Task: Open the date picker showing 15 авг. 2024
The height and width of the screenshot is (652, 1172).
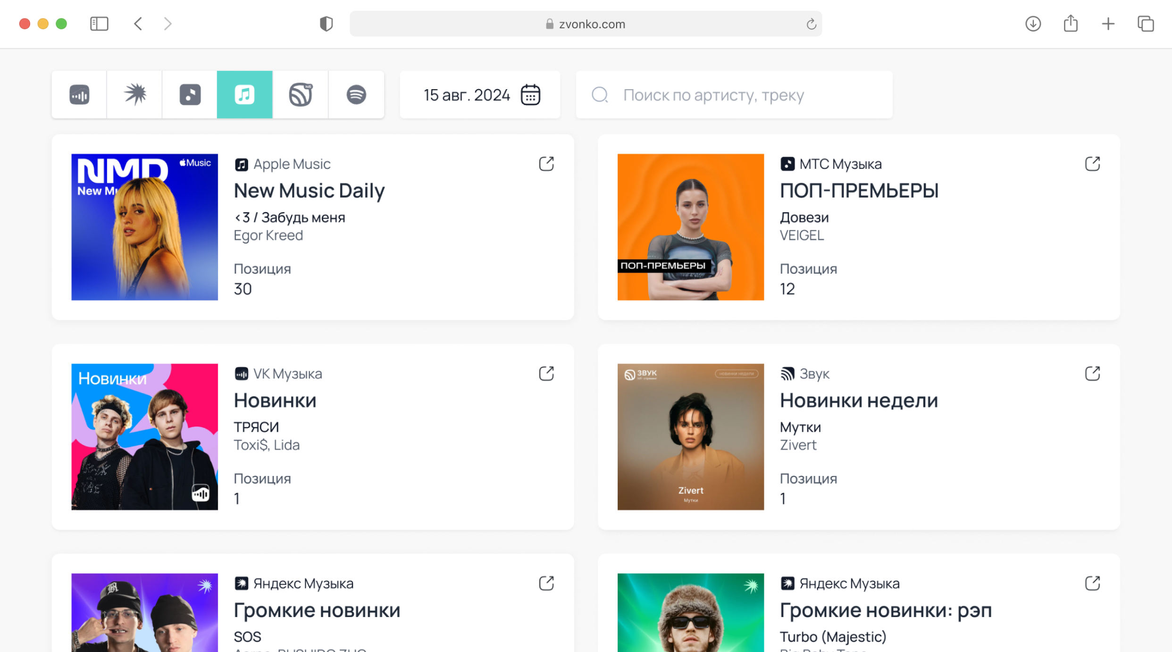Action: [x=480, y=95]
